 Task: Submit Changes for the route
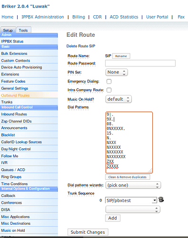(x=88, y=232)
